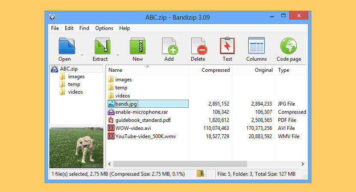356x192 pixels.
Task: Expand the dropdown arrow next to Open
Action: point(81,55)
